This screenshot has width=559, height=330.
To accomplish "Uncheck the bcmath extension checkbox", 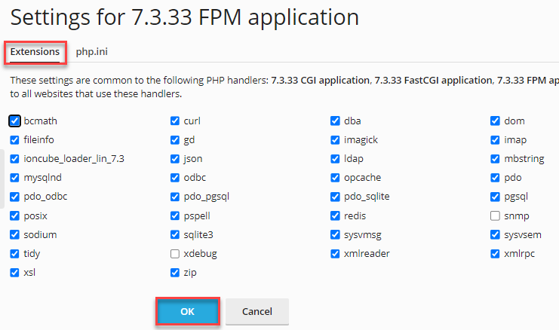I will pyautogui.click(x=15, y=121).
